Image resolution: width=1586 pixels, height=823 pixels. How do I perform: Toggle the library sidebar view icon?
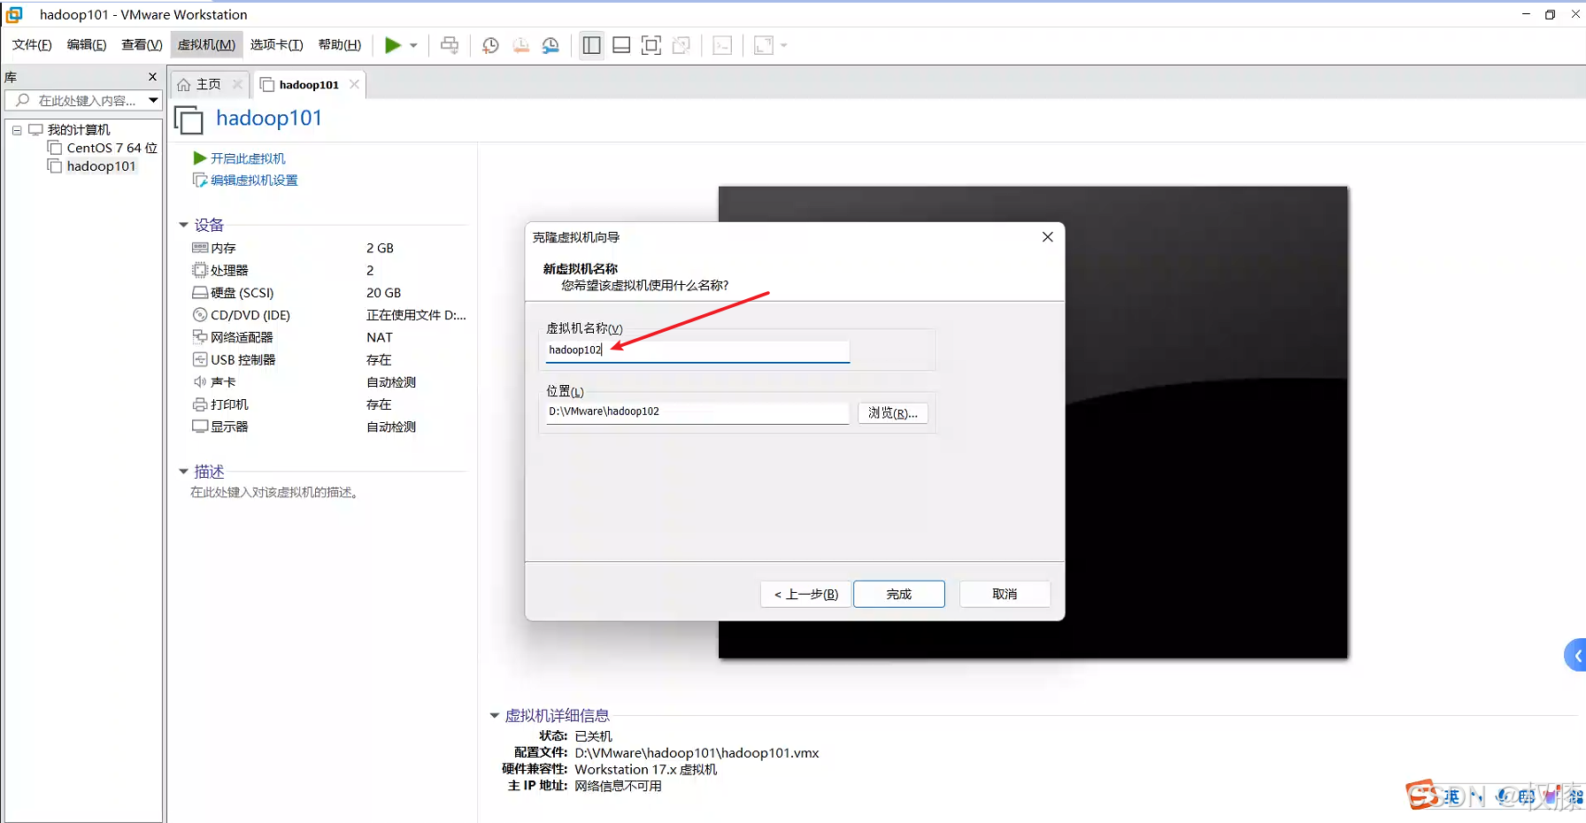[592, 45]
